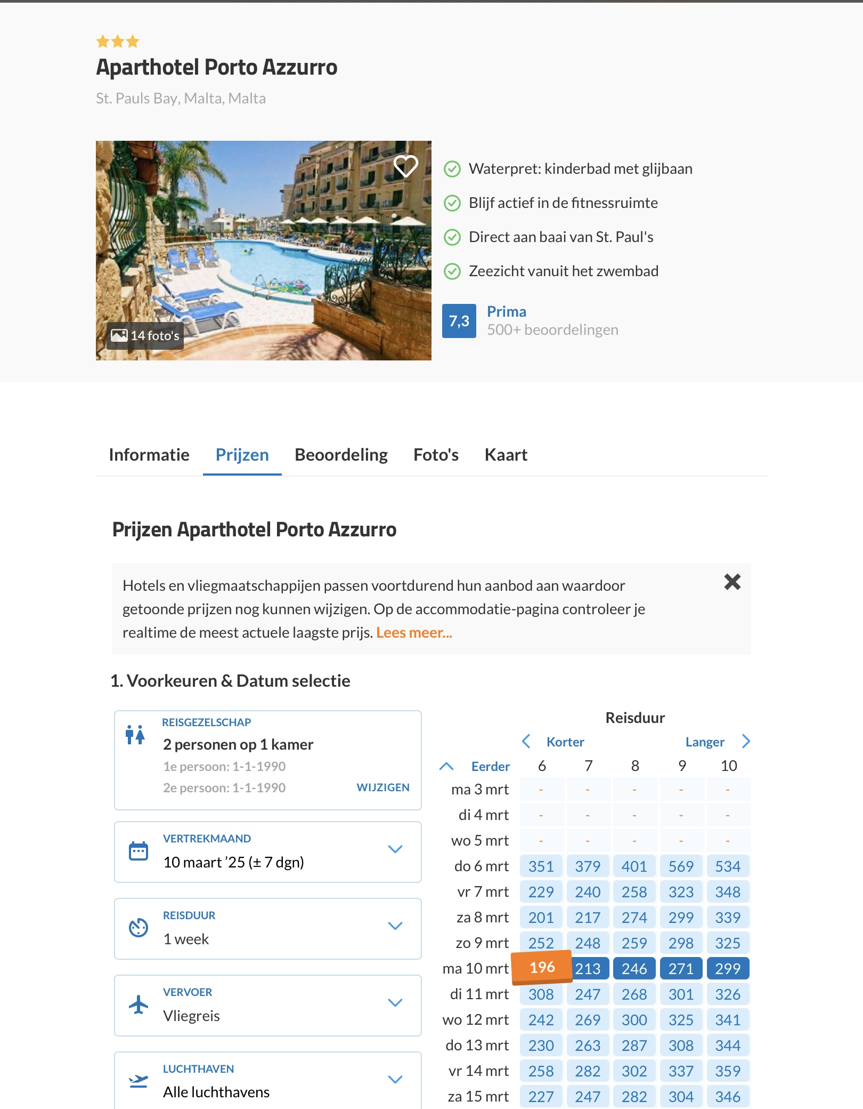Click the airplane icon in Vervoer

[x=139, y=1004]
